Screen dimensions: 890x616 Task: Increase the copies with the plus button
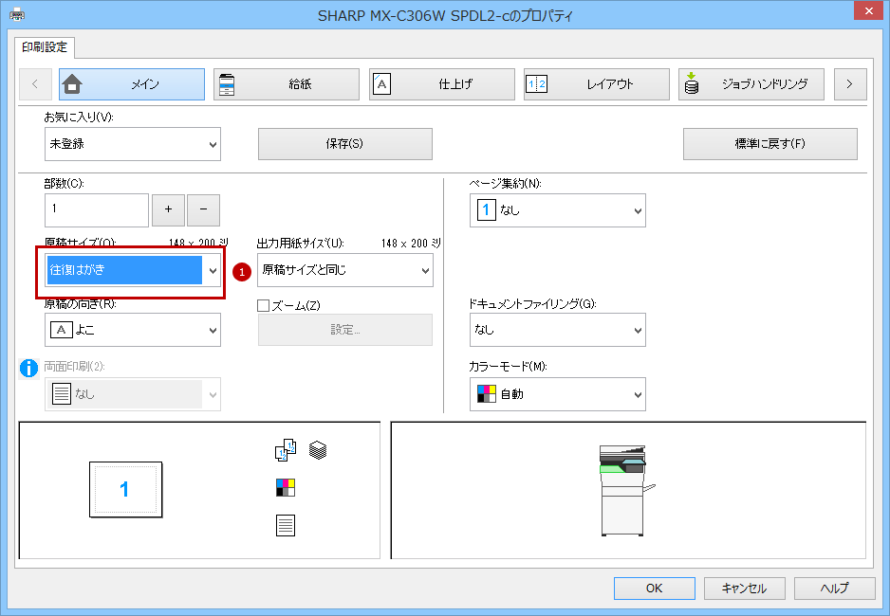[168, 209]
